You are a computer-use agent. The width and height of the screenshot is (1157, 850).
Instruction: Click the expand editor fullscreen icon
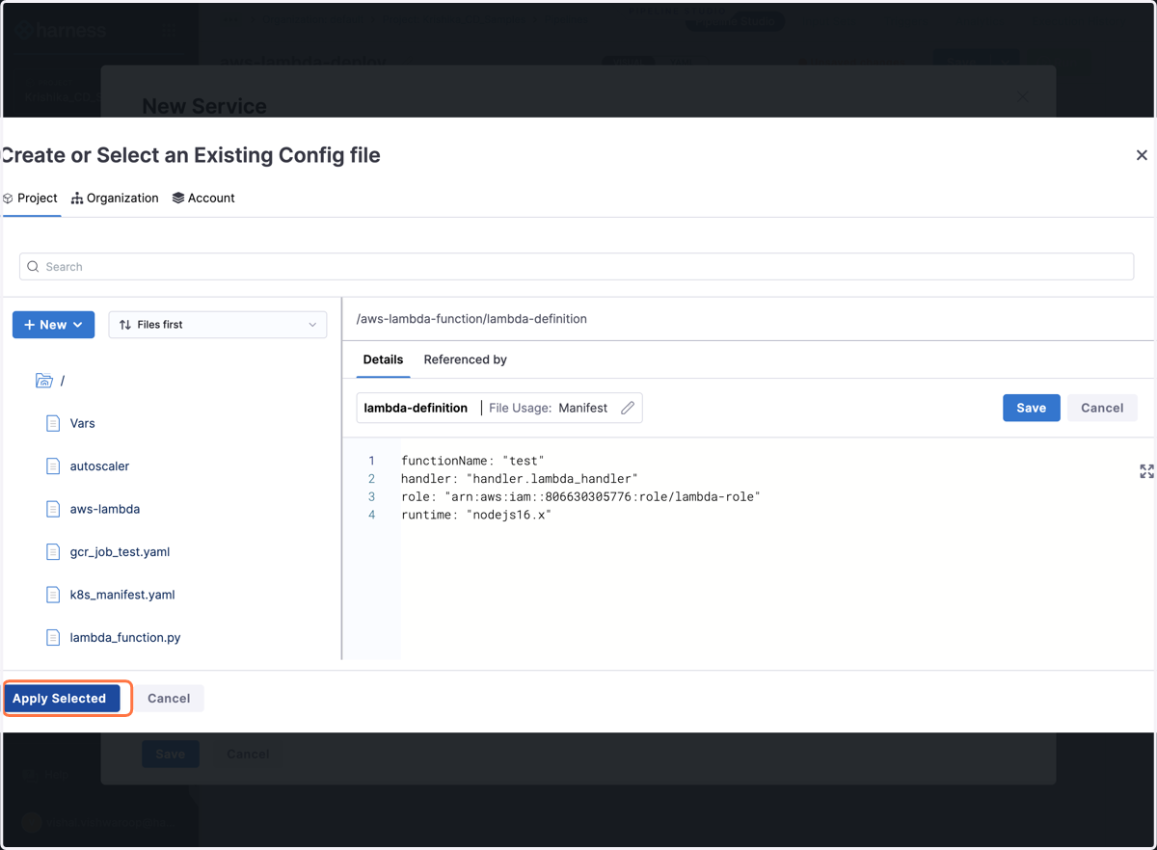coord(1146,471)
